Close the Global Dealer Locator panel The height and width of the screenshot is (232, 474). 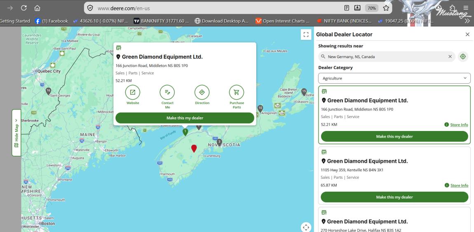point(467,35)
